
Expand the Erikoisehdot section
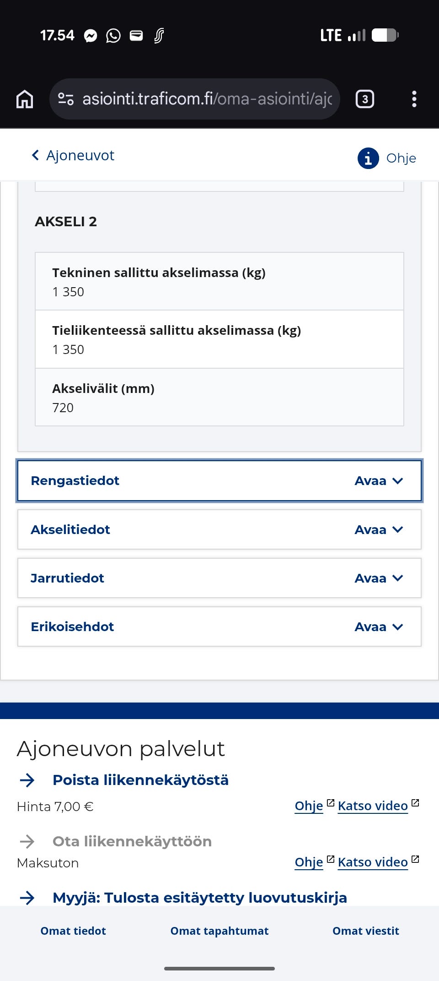click(x=219, y=627)
